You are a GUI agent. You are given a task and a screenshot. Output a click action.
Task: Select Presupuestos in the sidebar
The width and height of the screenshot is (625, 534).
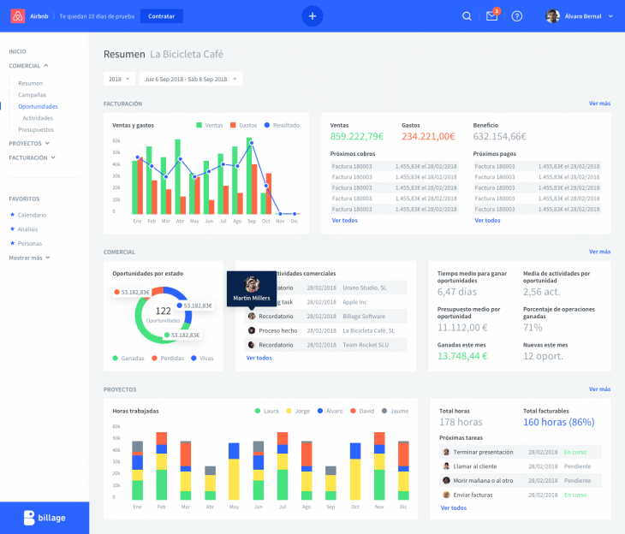36,129
